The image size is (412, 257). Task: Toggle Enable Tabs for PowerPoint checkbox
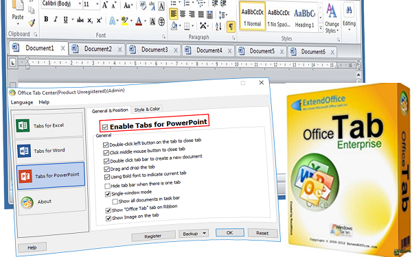pos(105,127)
